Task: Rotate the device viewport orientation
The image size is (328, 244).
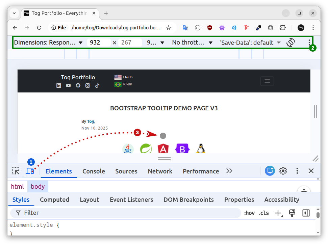Action: pos(291,43)
